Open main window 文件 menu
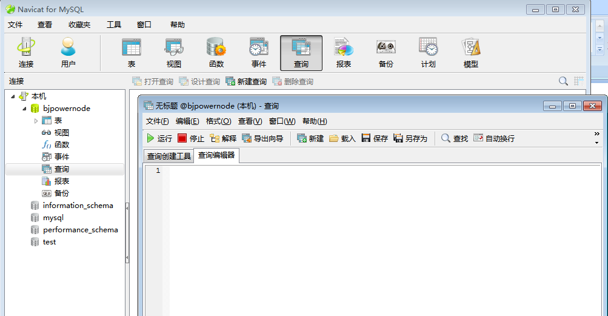 click(15, 25)
